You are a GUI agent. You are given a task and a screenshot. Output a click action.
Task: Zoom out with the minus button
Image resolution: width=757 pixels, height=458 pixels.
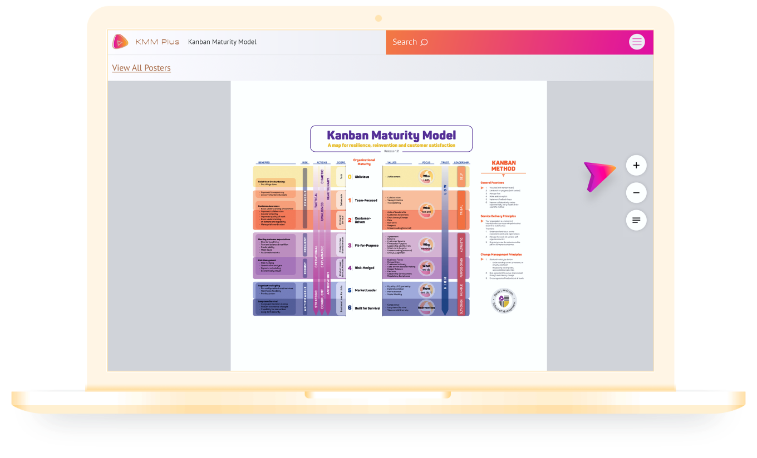click(636, 193)
